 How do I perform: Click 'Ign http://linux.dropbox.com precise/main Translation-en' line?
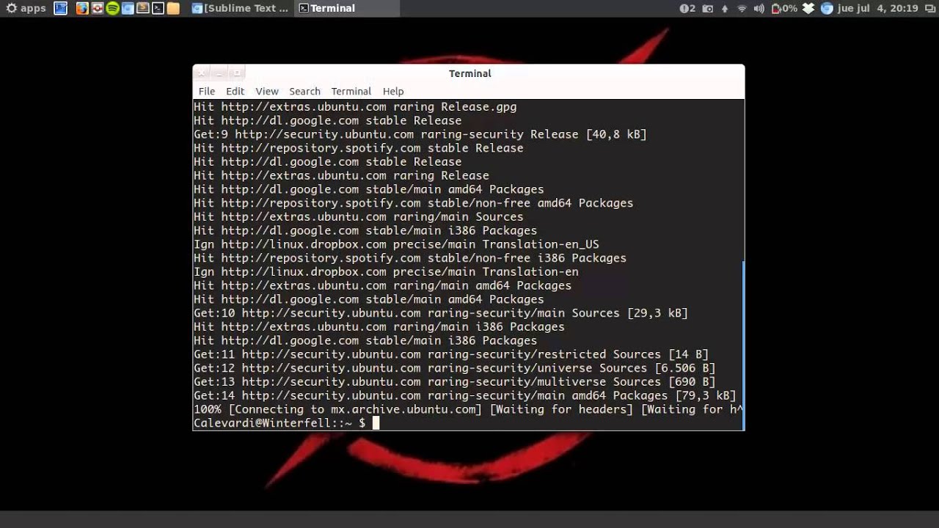pyautogui.click(x=386, y=271)
